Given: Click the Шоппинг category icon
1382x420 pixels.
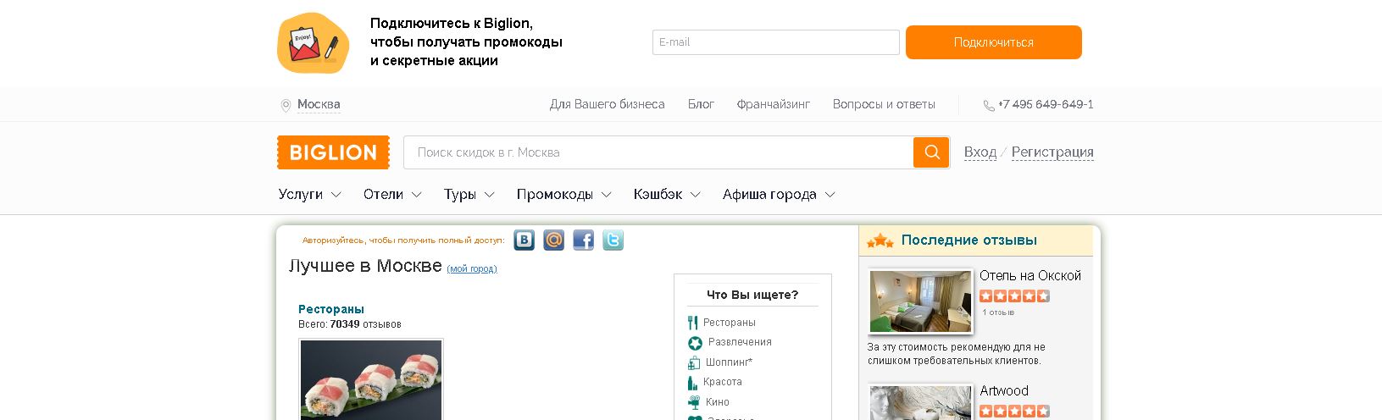Looking at the screenshot, I should coord(694,362).
